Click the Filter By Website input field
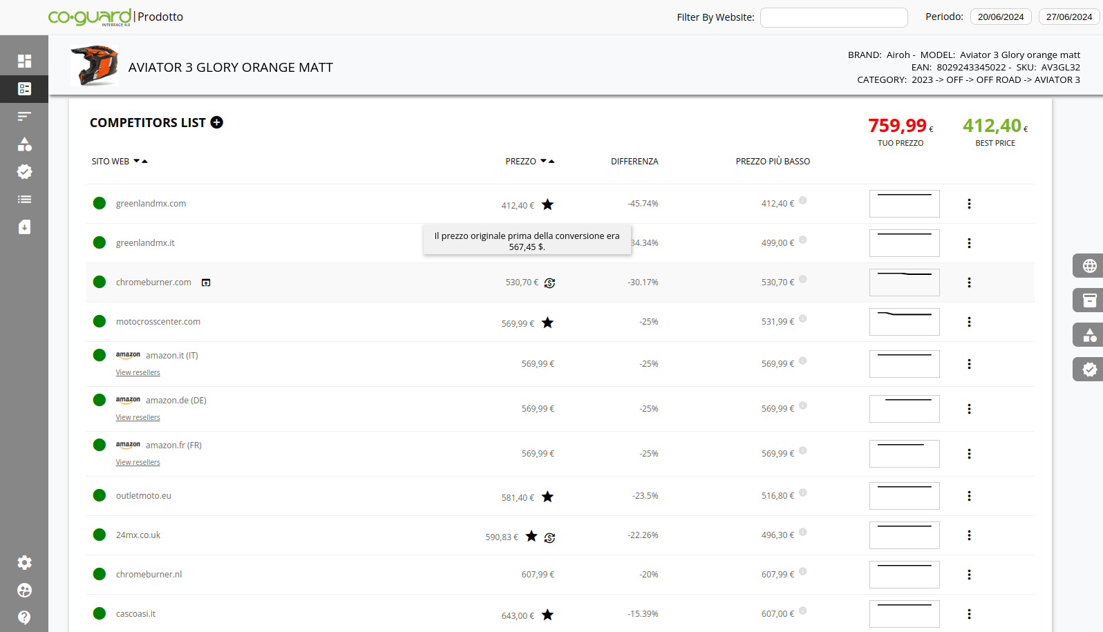The width and height of the screenshot is (1103, 632). 833,17
